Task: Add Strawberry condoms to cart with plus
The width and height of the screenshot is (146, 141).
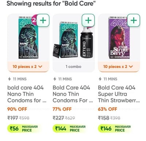Action: [134, 20]
